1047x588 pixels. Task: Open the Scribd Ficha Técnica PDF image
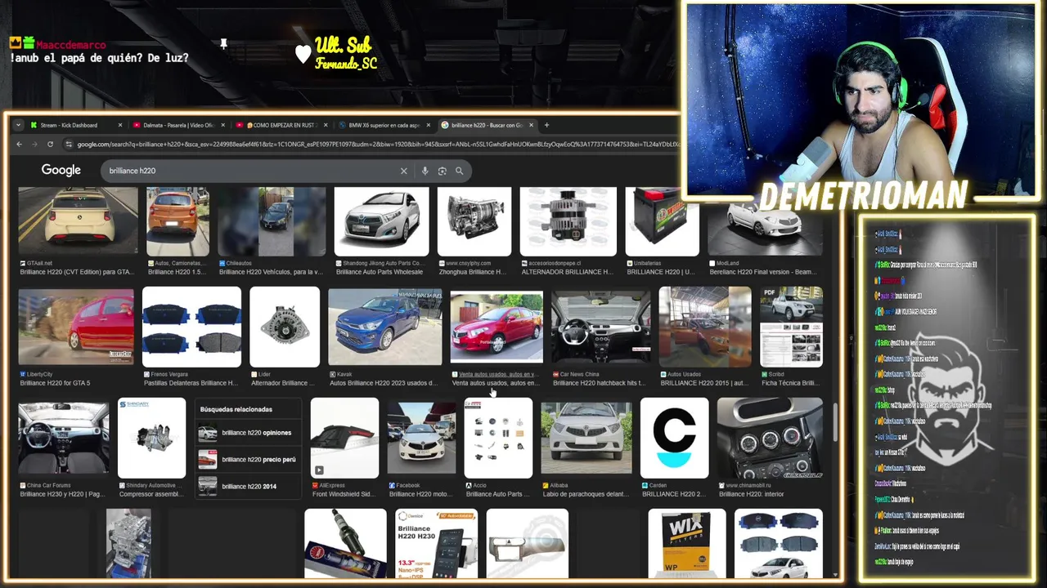click(x=791, y=327)
